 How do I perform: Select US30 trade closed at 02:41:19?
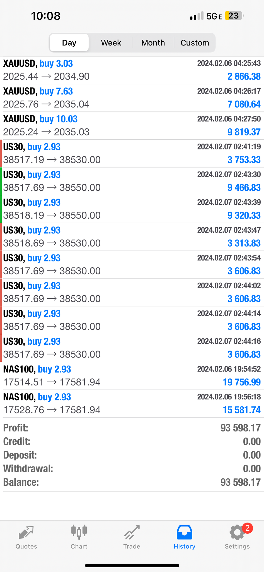[132, 153]
